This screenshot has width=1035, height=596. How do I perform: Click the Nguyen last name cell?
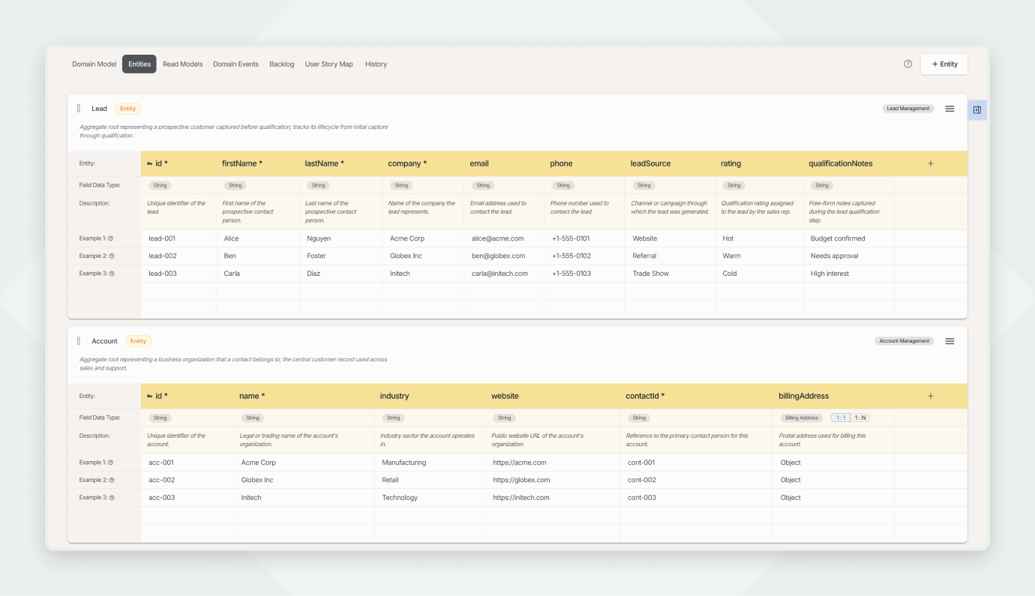coord(340,238)
